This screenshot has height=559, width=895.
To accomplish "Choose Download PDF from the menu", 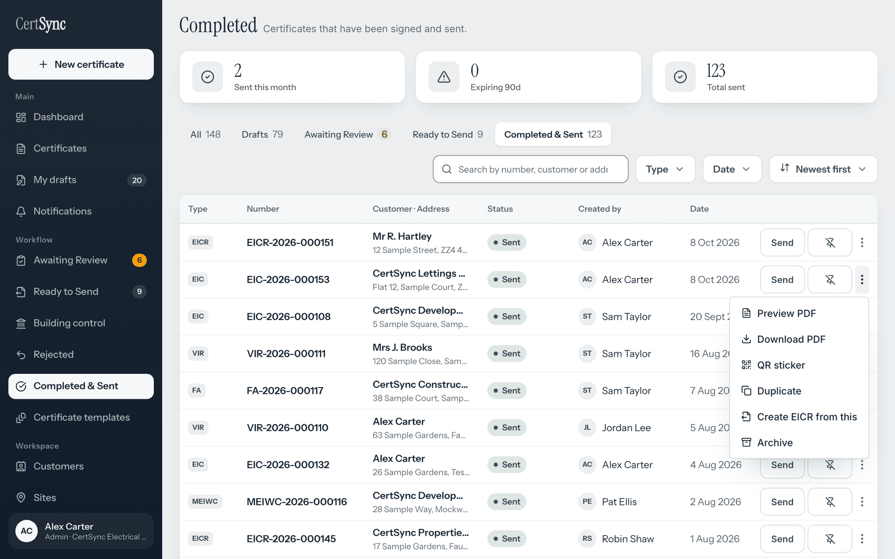I will click(799, 339).
